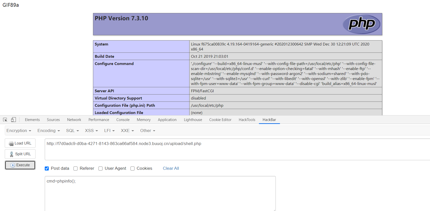Toggle the device toolbar icon
The width and height of the screenshot is (430, 211).
point(13,120)
